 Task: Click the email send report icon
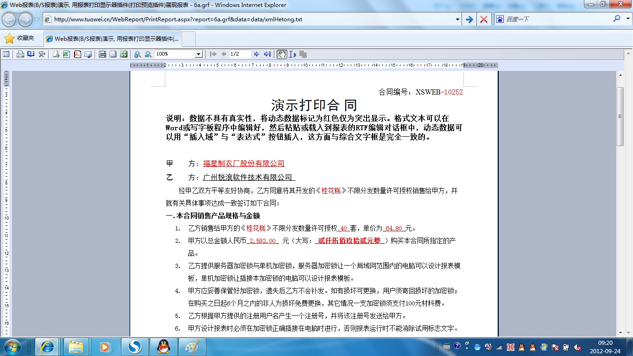[88, 54]
